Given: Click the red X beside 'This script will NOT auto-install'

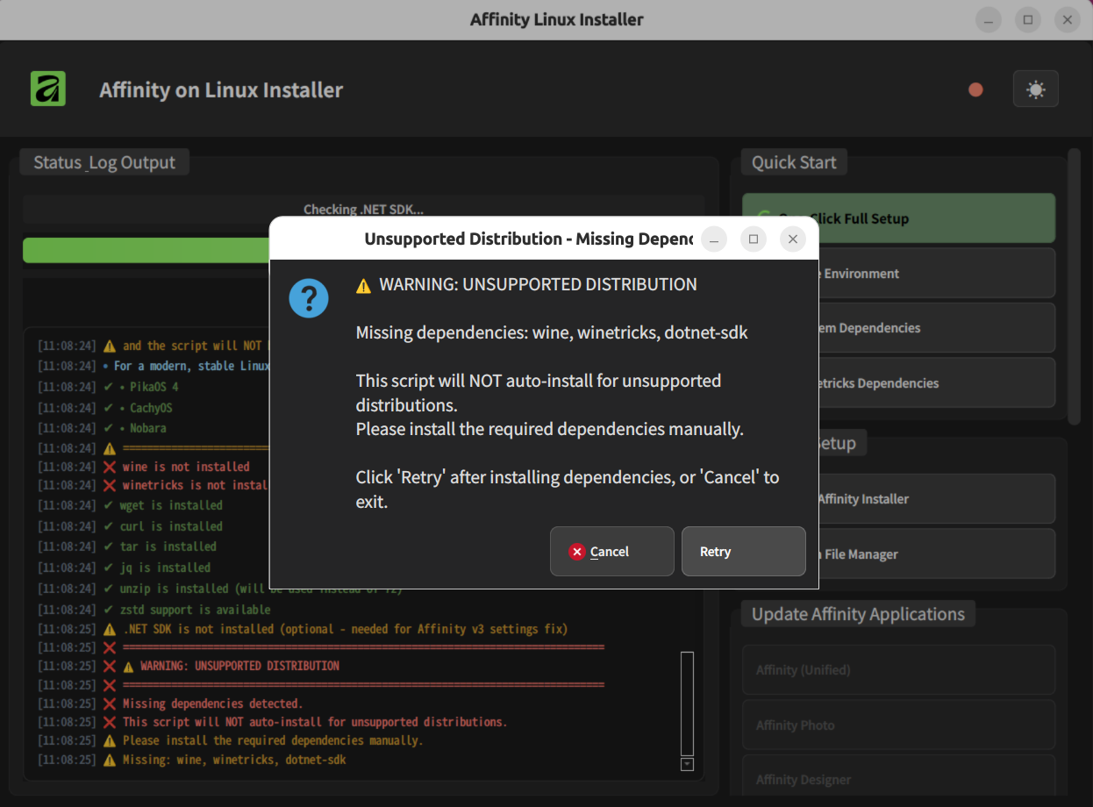Looking at the screenshot, I should (x=110, y=722).
